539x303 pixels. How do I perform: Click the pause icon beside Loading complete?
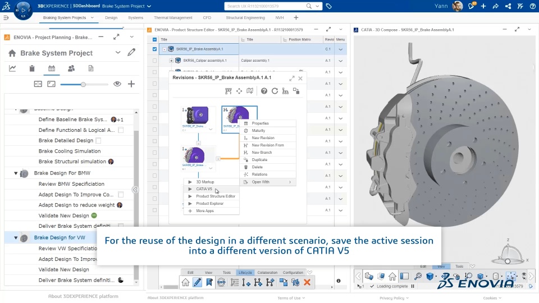[x=413, y=286]
